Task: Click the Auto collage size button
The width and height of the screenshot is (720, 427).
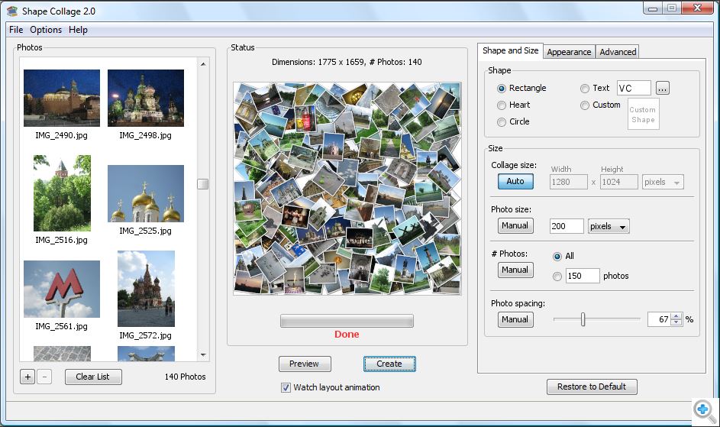Action: click(x=515, y=182)
